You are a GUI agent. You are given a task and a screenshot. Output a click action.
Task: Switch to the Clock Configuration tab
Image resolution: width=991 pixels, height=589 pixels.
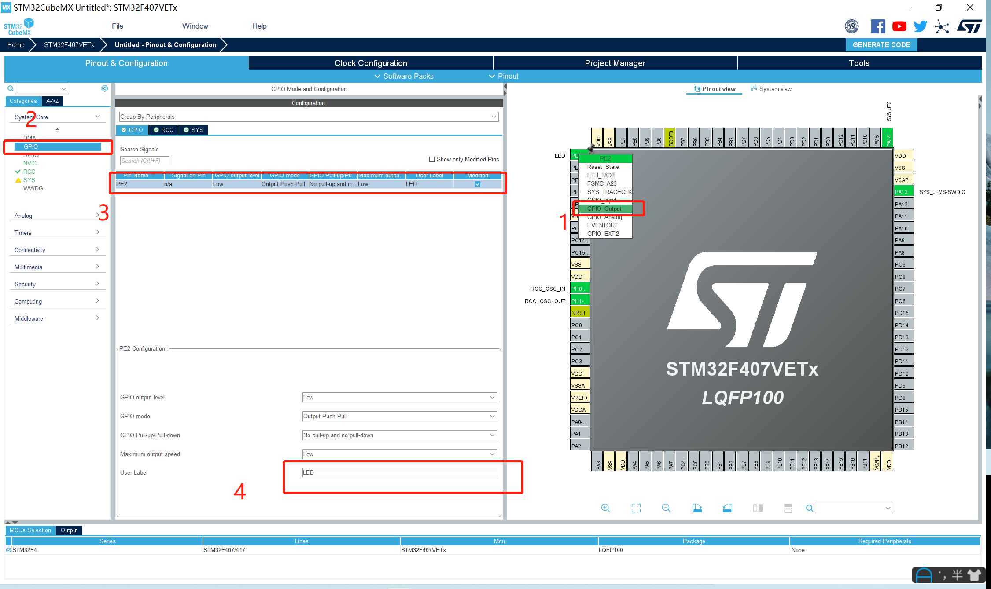tap(371, 63)
